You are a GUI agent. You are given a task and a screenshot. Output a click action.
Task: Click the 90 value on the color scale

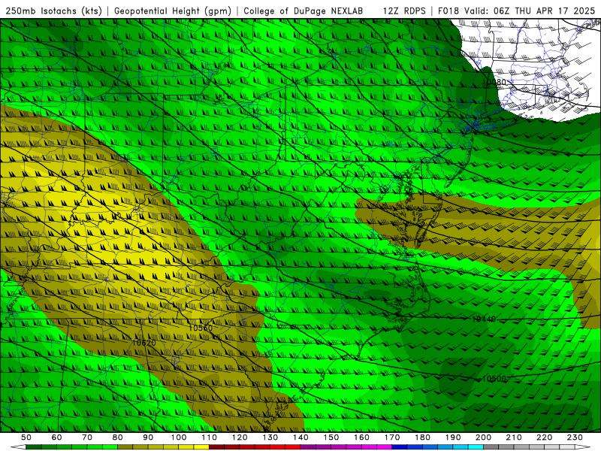(148, 437)
